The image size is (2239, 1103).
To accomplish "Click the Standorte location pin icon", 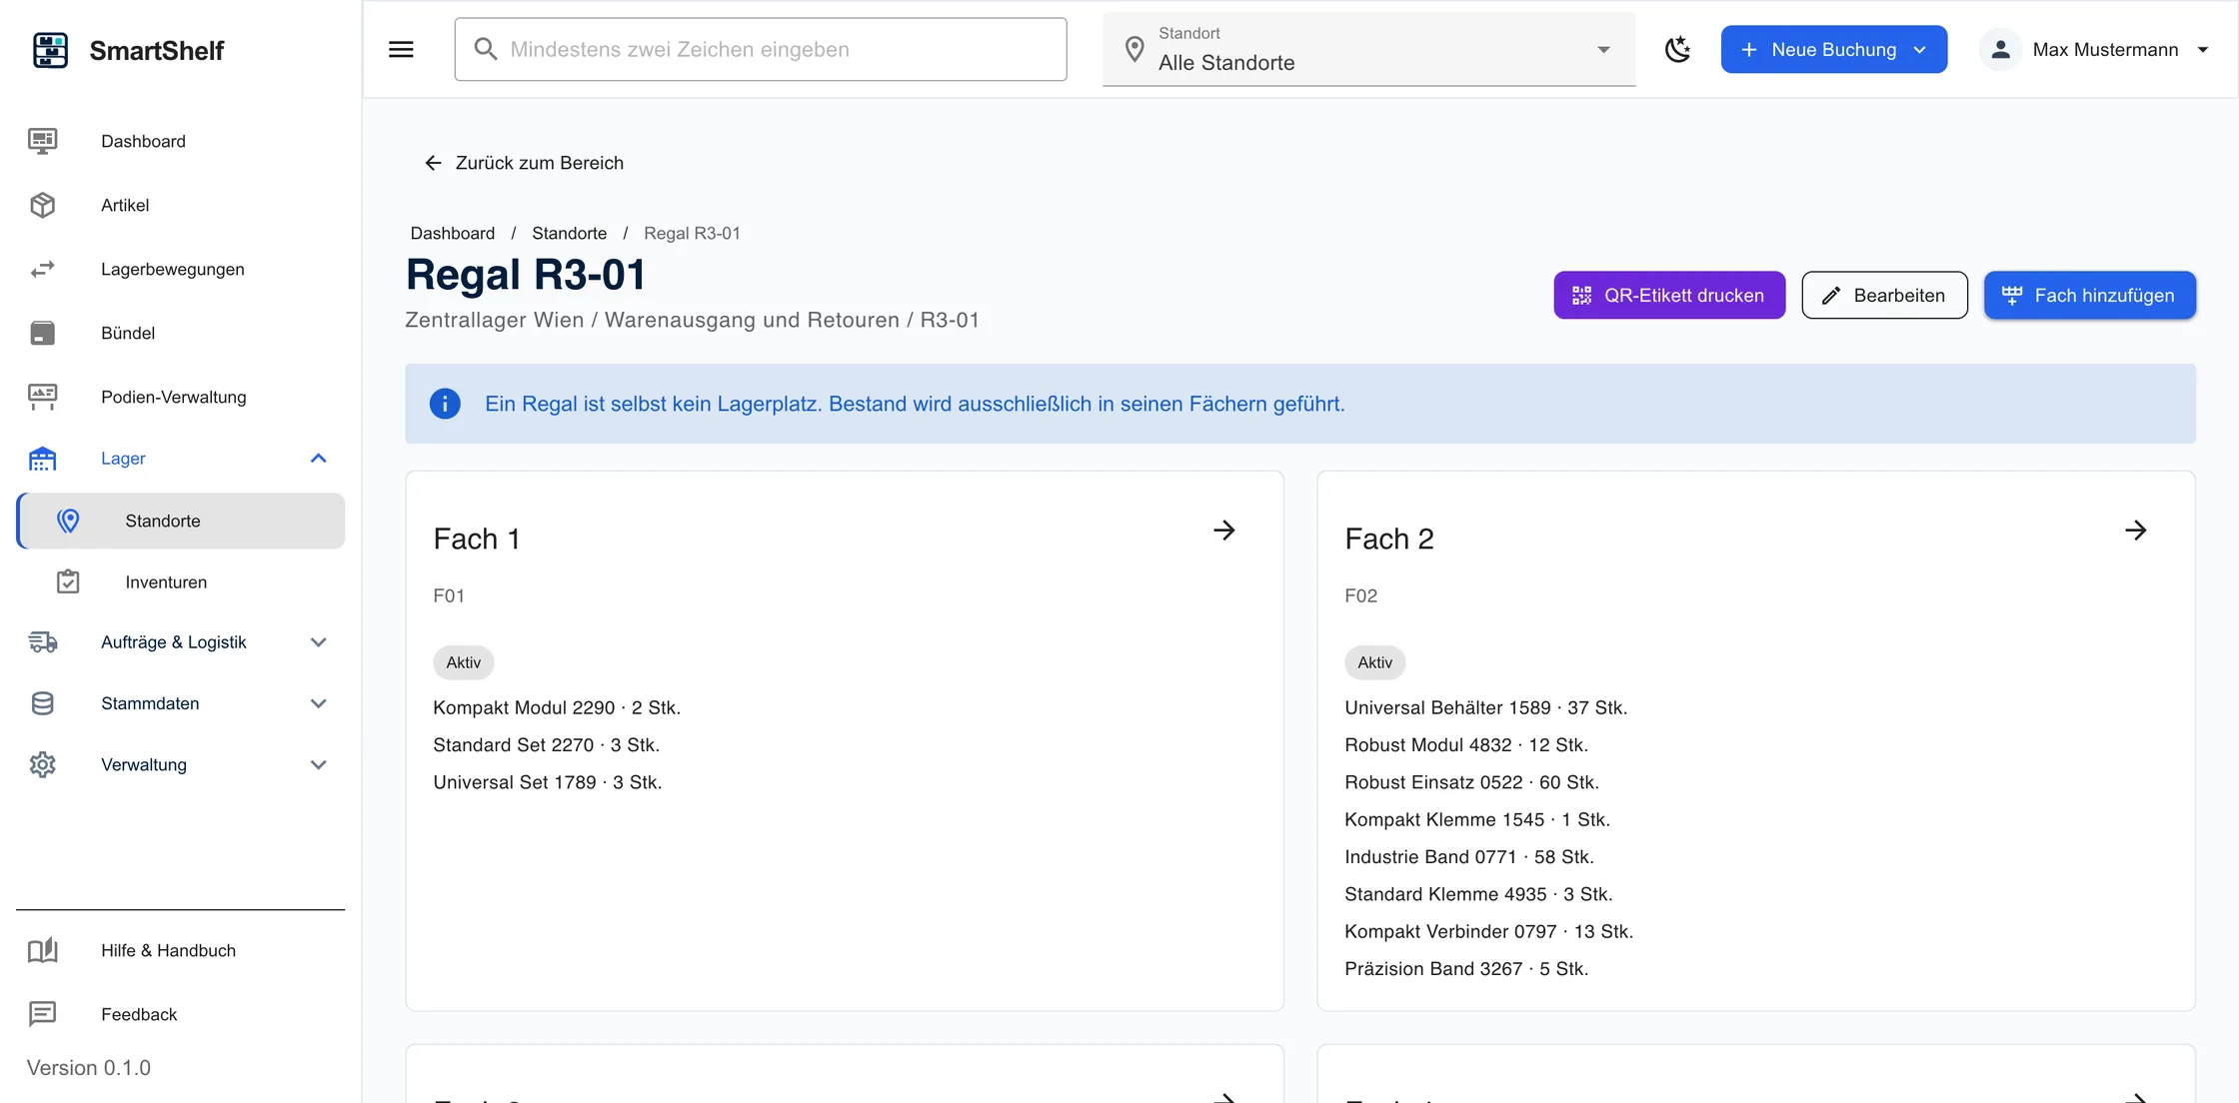I will point(68,521).
